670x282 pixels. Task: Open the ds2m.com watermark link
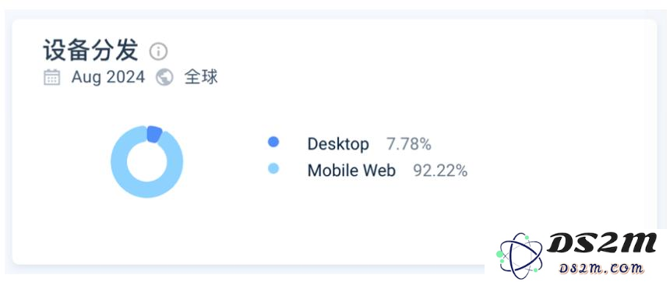[x=601, y=268]
